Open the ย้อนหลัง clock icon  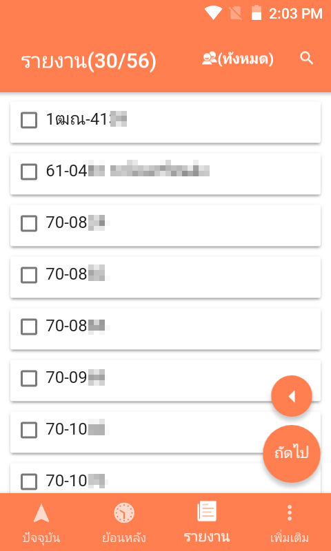pos(124,513)
